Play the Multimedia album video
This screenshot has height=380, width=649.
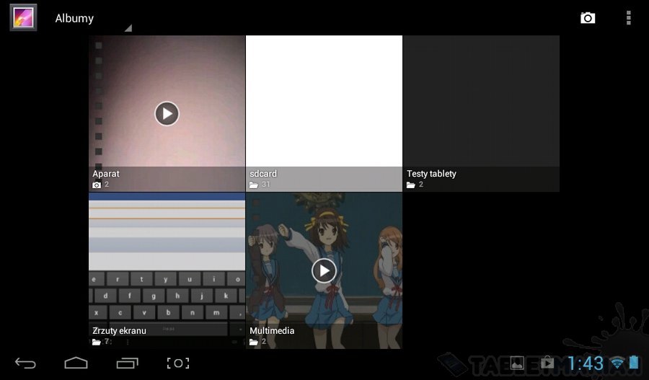coord(324,270)
